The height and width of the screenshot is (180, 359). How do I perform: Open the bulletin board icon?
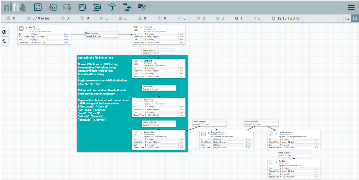(355, 18)
